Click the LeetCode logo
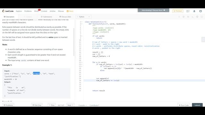The height and width of the screenshot is (115, 205). (8, 11)
